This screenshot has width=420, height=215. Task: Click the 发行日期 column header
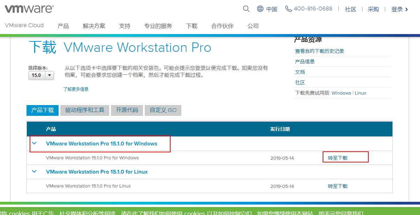(x=280, y=129)
